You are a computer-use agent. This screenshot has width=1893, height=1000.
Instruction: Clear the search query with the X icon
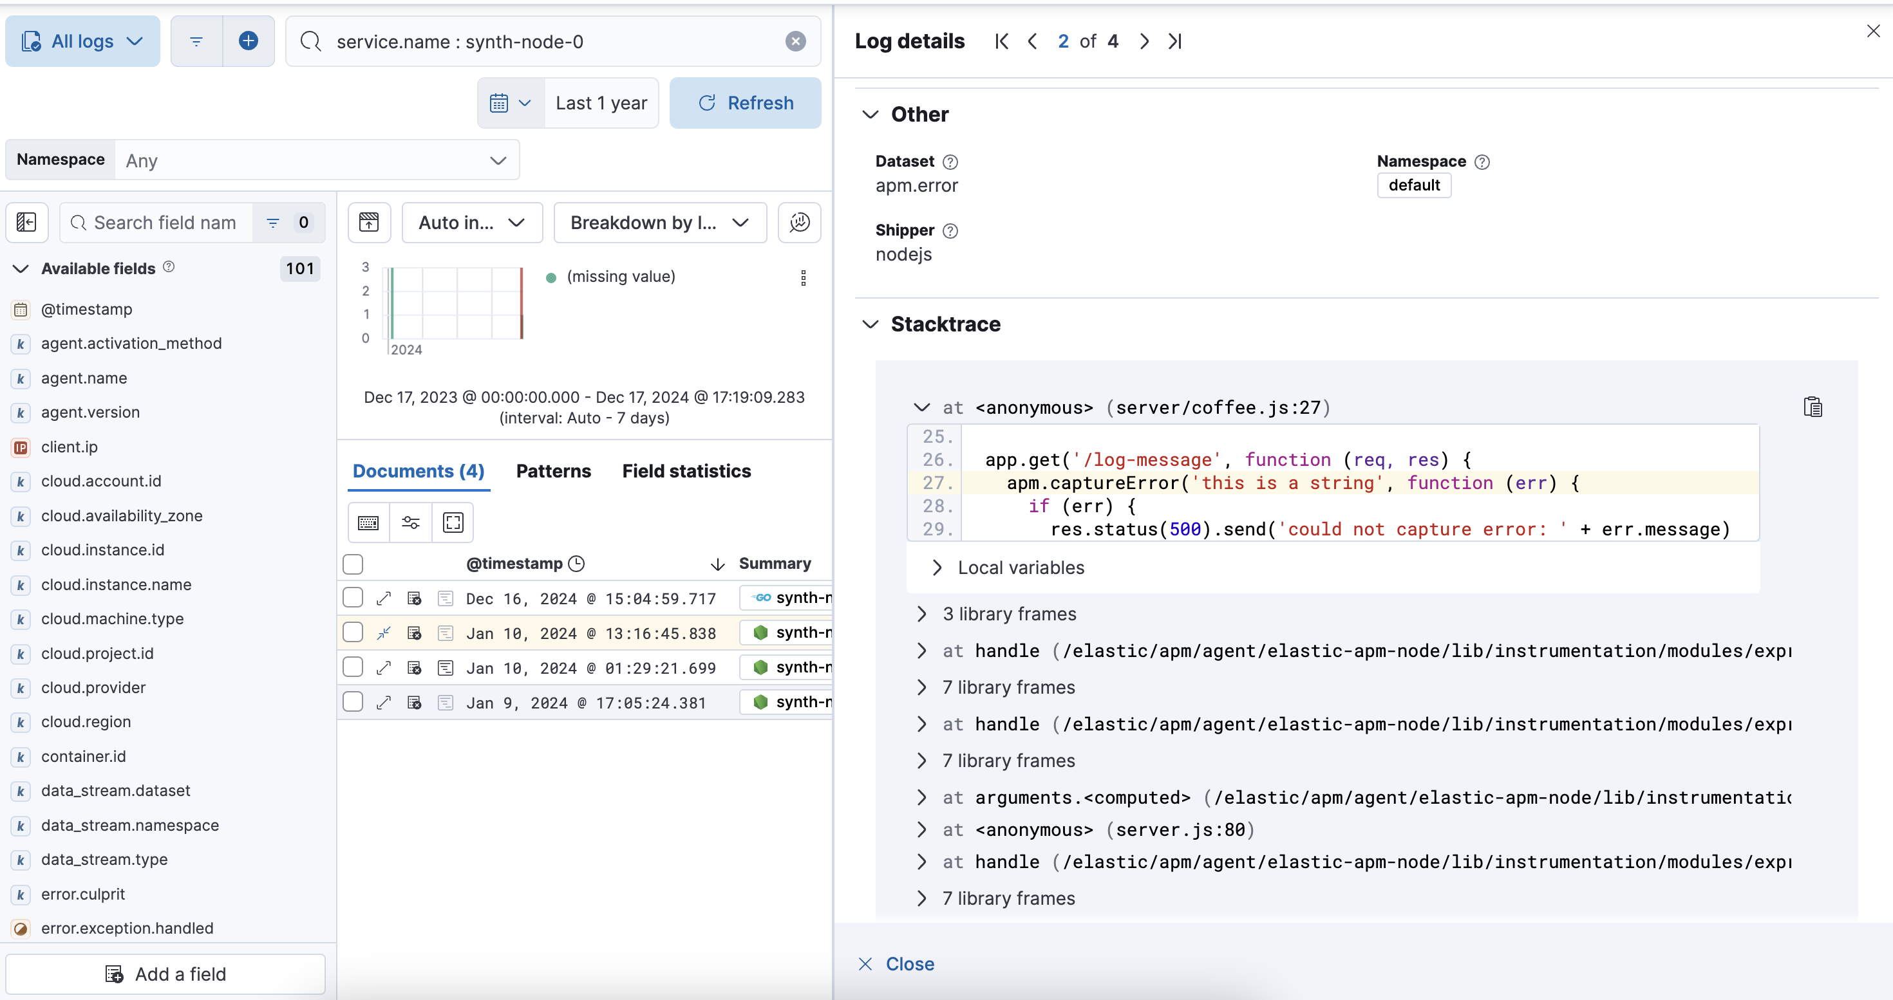(795, 41)
